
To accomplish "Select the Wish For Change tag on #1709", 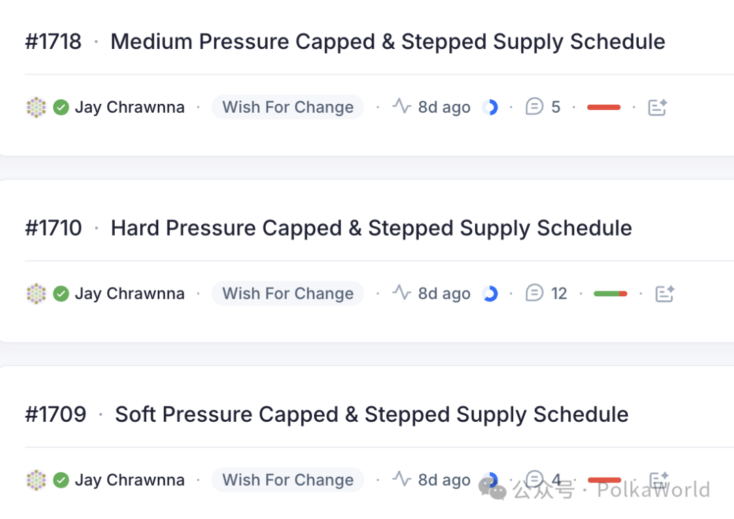I will click(x=288, y=480).
